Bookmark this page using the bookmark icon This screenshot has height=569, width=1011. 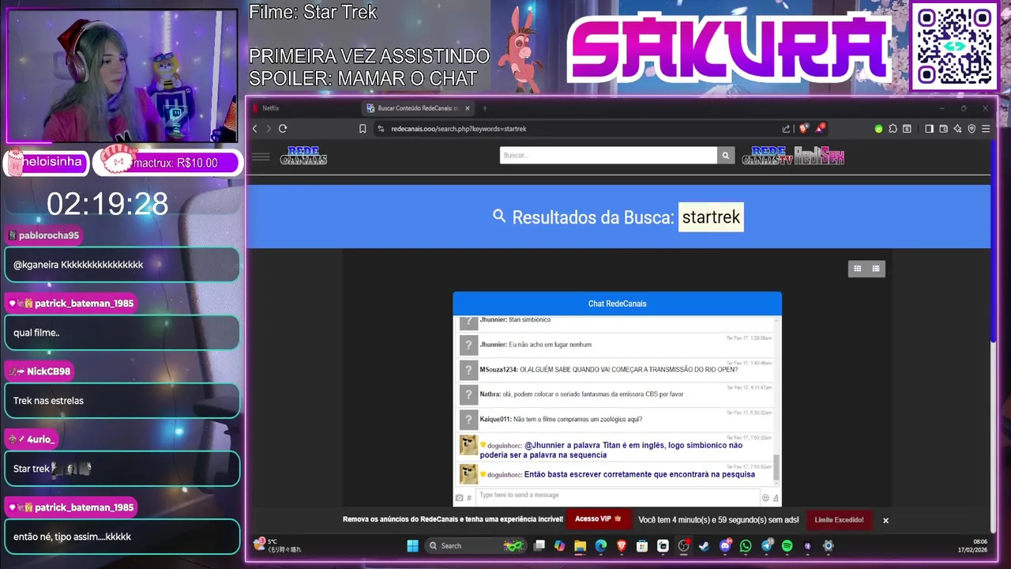click(x=363, y=129)
